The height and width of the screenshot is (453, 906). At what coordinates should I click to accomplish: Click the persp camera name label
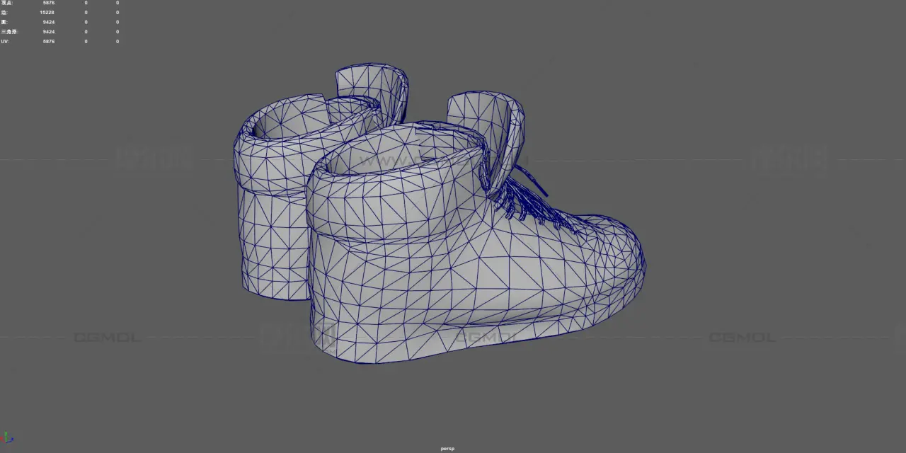(447, 448)
